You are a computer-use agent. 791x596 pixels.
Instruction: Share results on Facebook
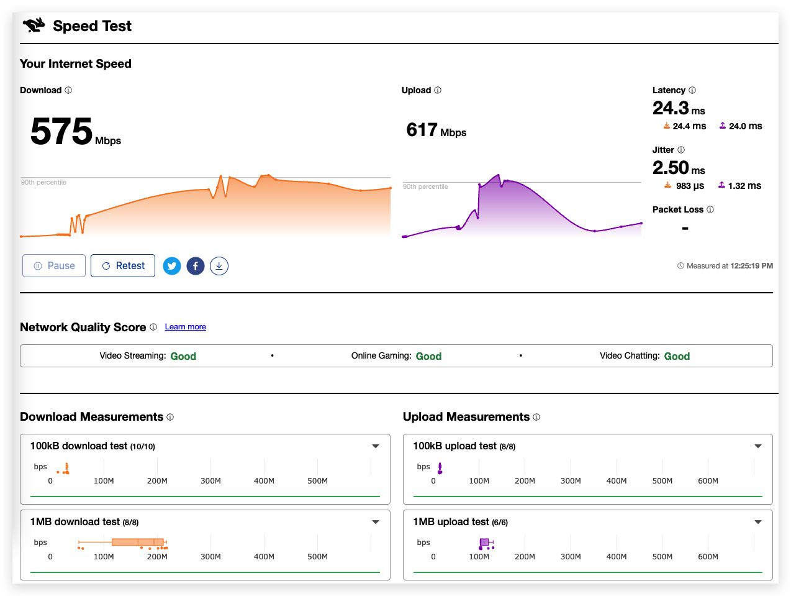click(196, 266)
